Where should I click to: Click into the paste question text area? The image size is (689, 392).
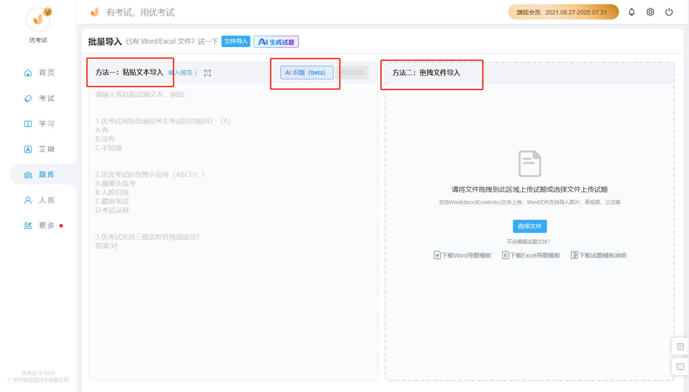tap(233, 231)
